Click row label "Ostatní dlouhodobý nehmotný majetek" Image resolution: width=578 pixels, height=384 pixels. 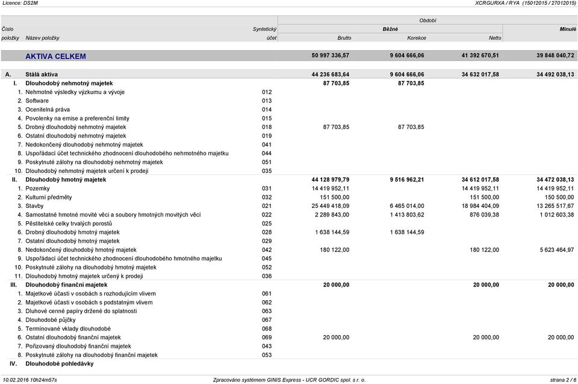76,136
